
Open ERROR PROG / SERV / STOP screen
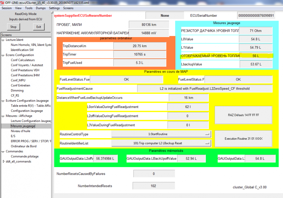tap(31, 141)
